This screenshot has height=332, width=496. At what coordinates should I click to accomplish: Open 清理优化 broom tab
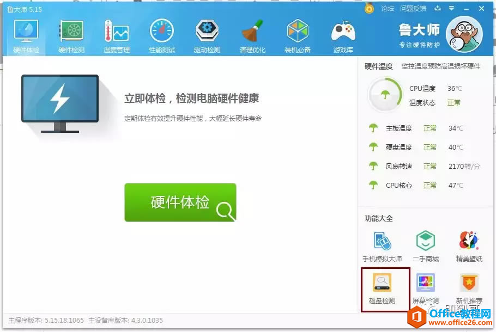[x=252, y=36]
